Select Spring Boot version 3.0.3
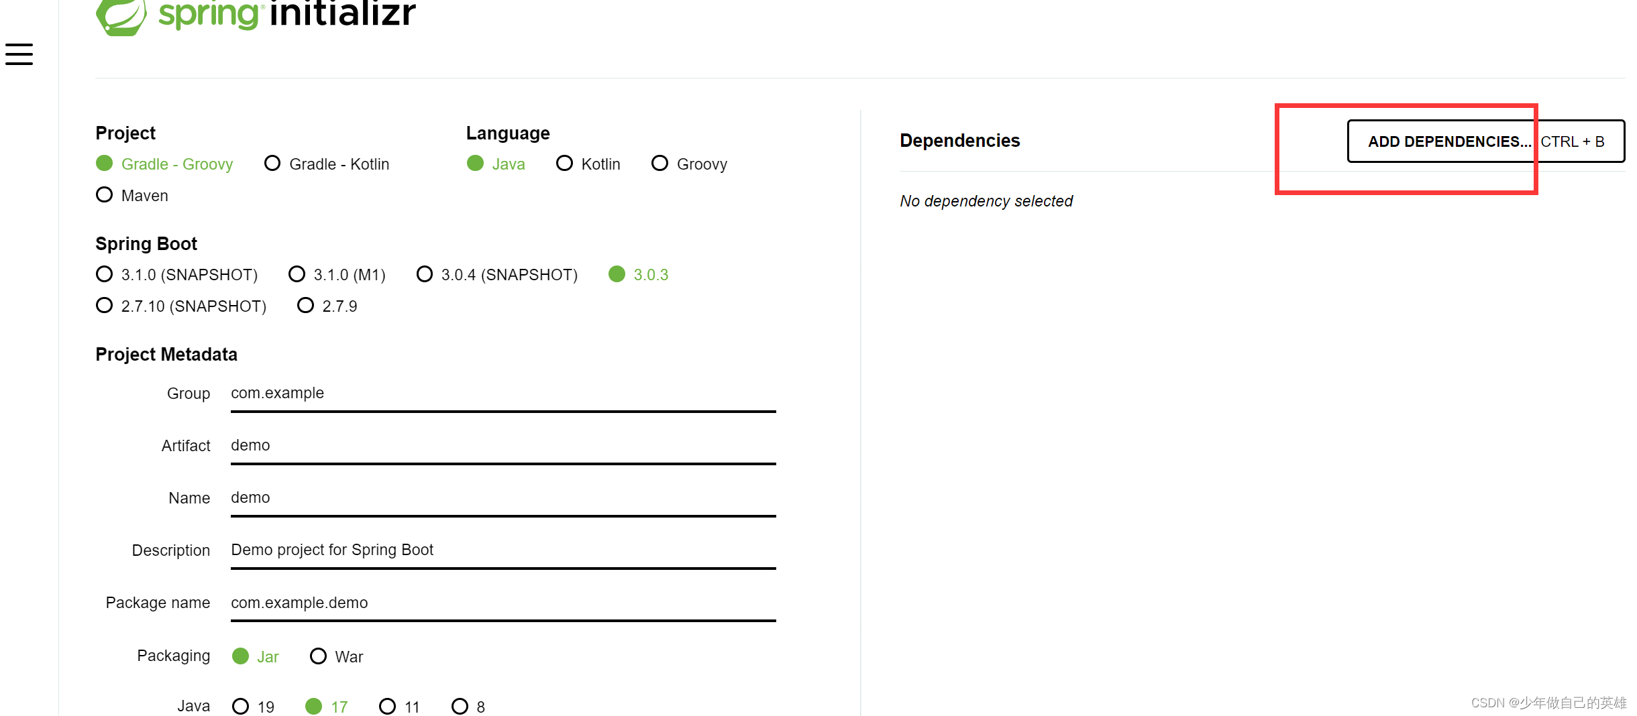The height and width of the screenshot is (716, 1637). pyautogui.click(x=639, y=275)
